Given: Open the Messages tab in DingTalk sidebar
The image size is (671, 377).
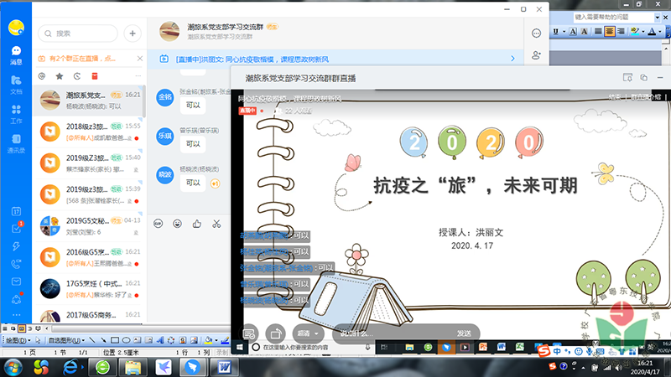Looking at the screenshot, I should [16, 54].
